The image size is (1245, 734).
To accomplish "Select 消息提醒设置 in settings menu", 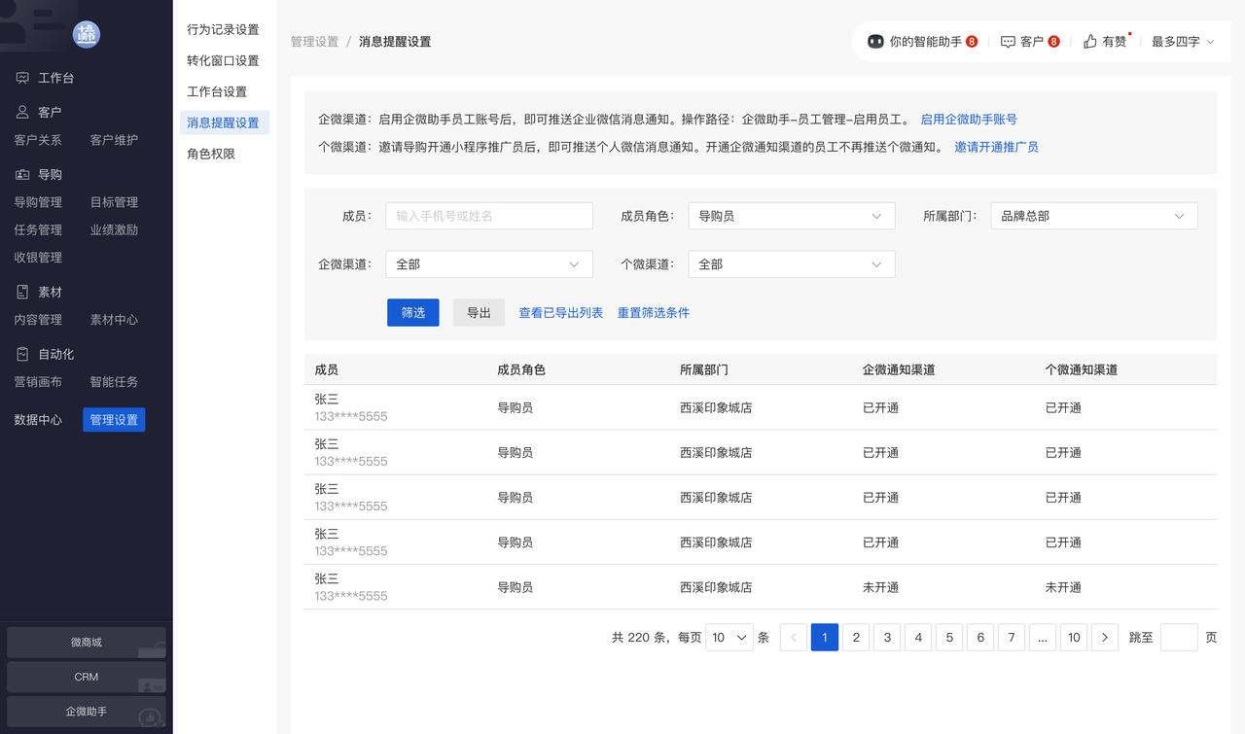I will coord(224,122).
